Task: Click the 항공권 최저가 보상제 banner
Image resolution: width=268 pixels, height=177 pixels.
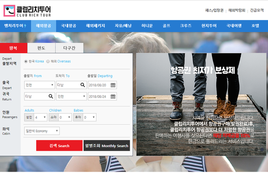Action: [x=201, y=105]
